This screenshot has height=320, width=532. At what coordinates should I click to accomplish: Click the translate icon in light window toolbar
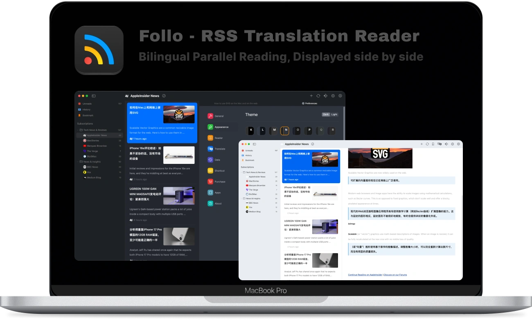[x=439, y=144]
